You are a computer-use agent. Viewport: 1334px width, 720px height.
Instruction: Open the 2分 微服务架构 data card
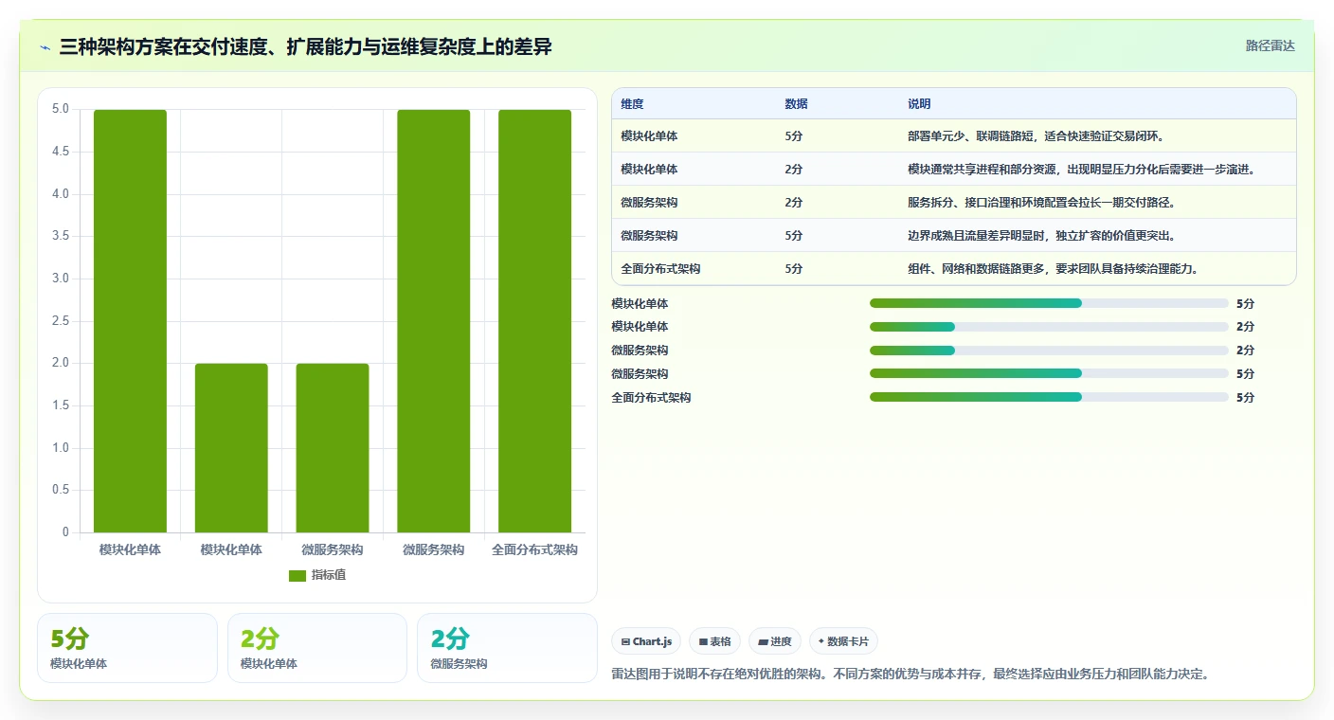pos(507,648)
